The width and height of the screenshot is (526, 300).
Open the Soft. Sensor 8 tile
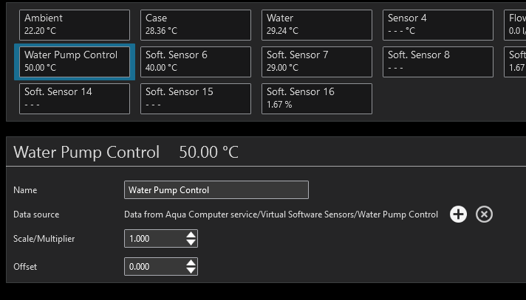(x=438, y=61)
